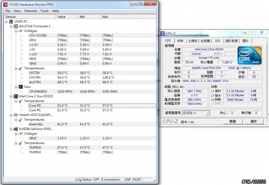Click the VIN6 voltage row
269x185 pixels.
coord(92,63)
